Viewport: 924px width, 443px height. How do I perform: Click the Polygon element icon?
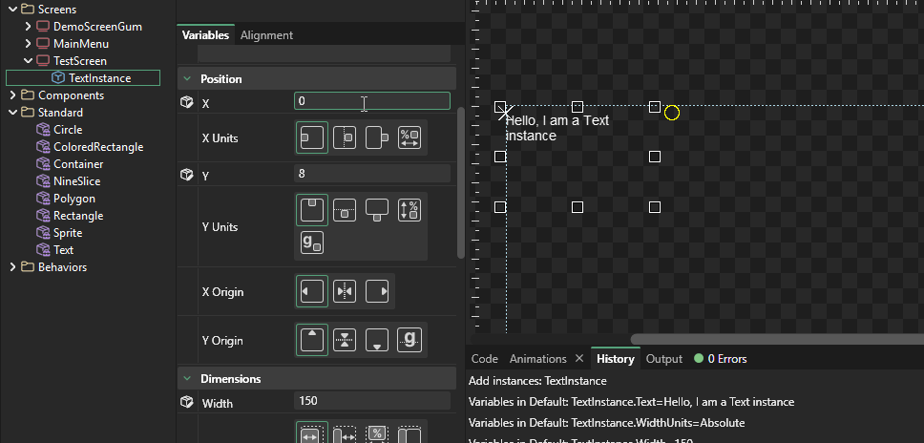tap(43, 199)
